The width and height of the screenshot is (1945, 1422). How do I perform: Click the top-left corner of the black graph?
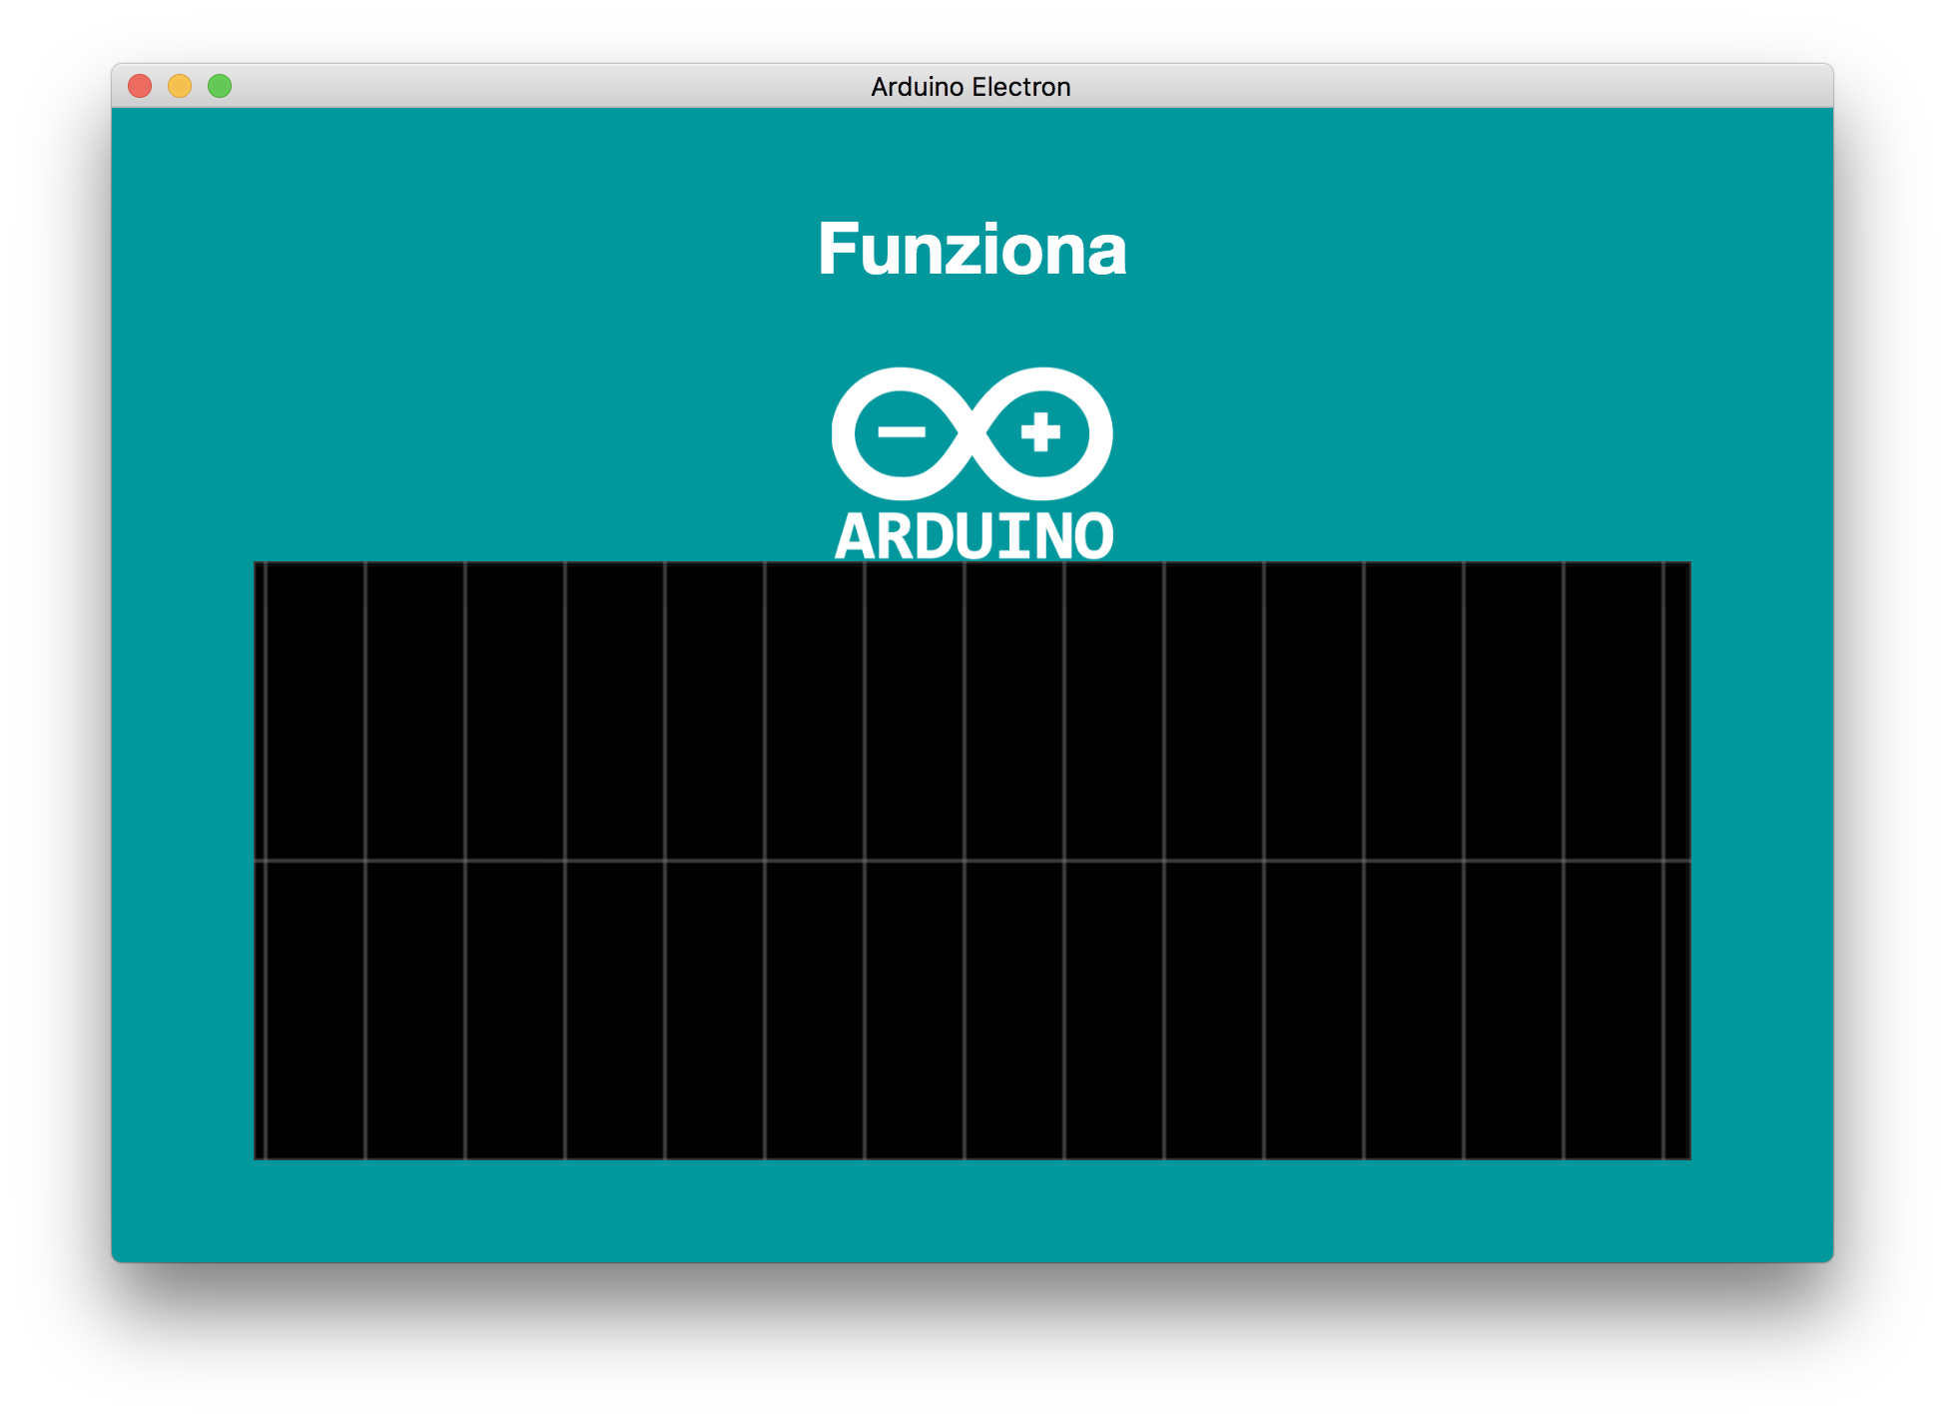[x=257, y=564]
